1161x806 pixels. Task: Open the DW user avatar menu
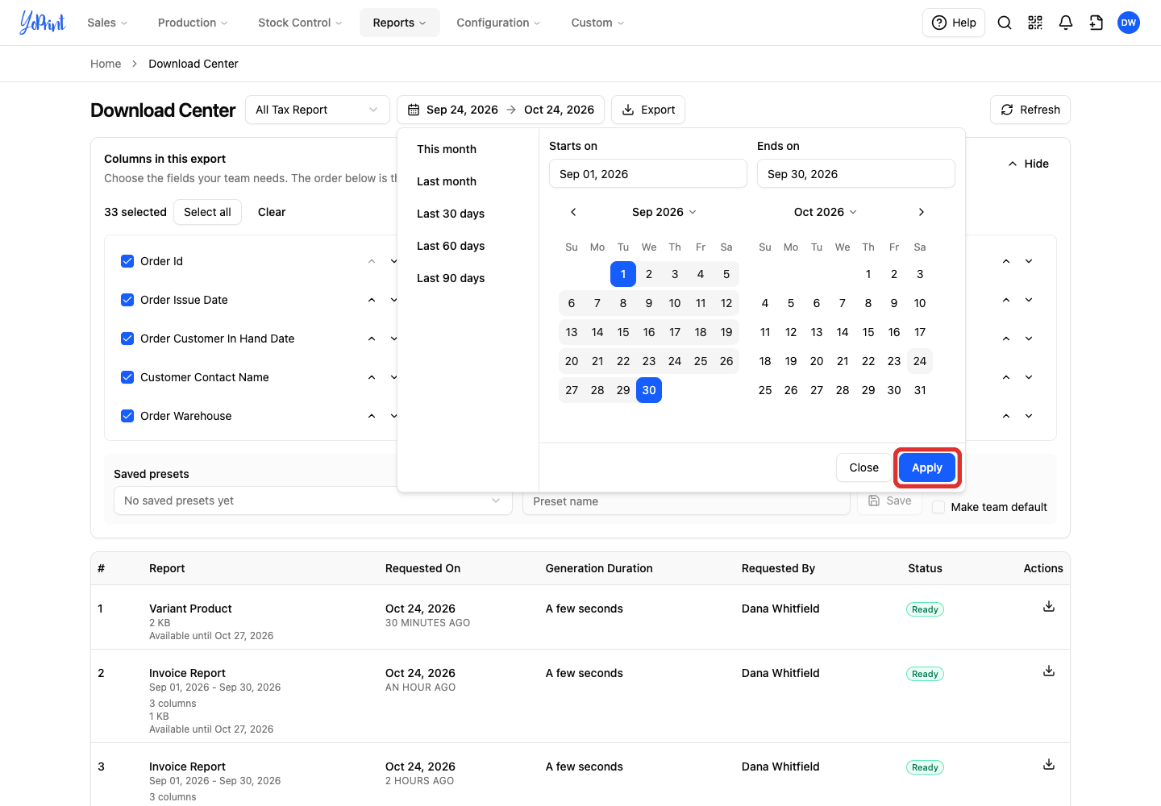point(1129,23)
